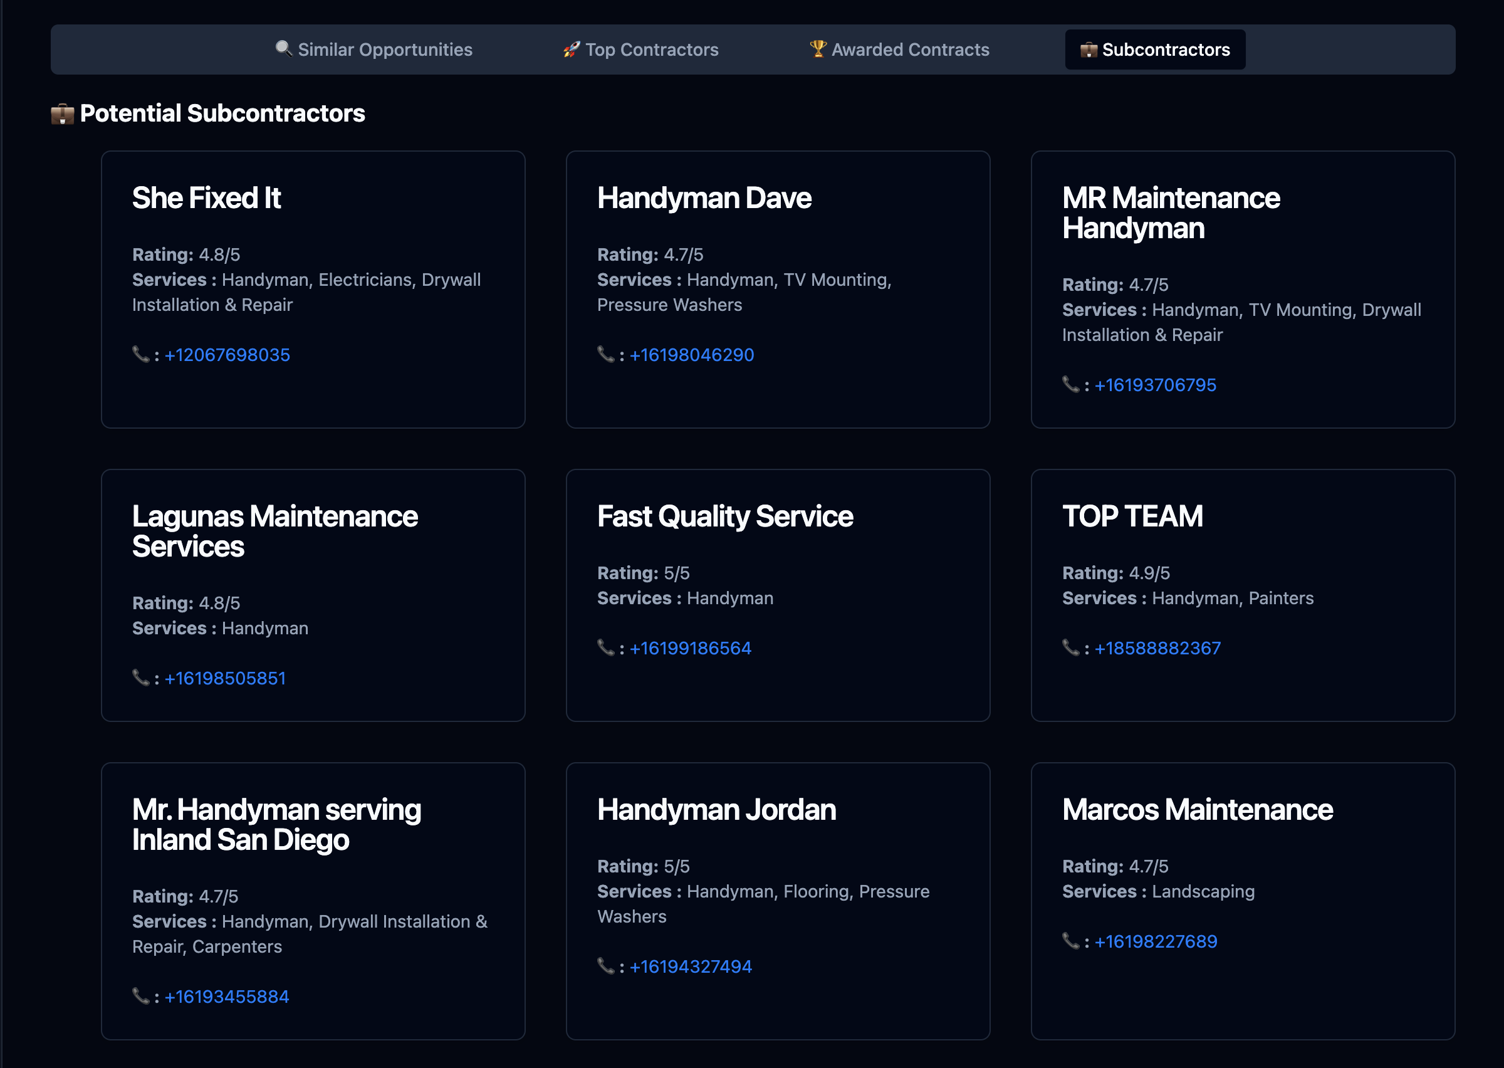Click the phone icon on TOP TEAM card

tap(1071, 648)
